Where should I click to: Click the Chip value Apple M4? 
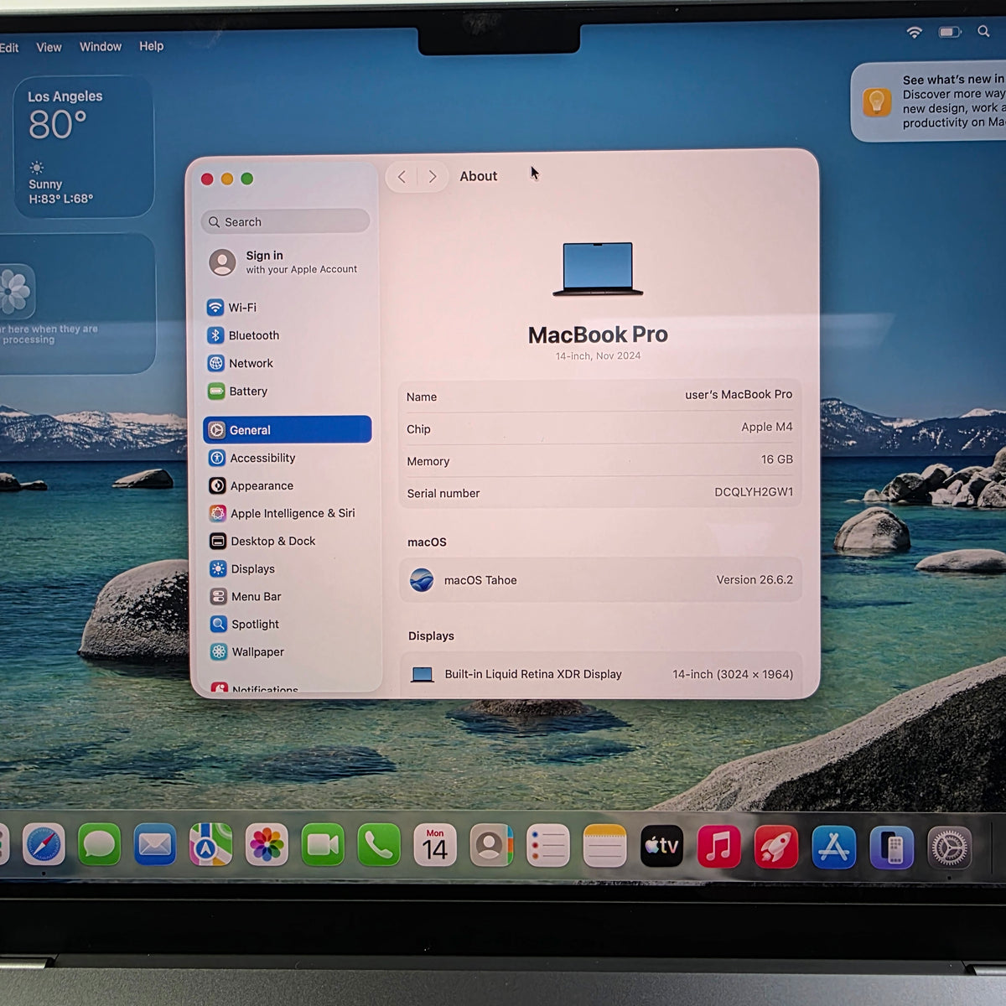pos(766,427)
